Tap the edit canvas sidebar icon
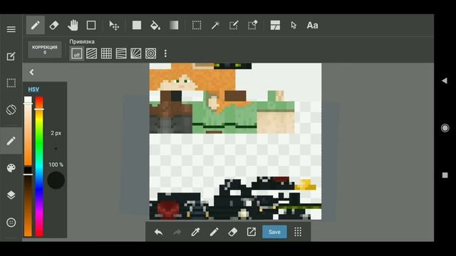The height and width of the screenshot is (256, 456). [x=11, y=56]
